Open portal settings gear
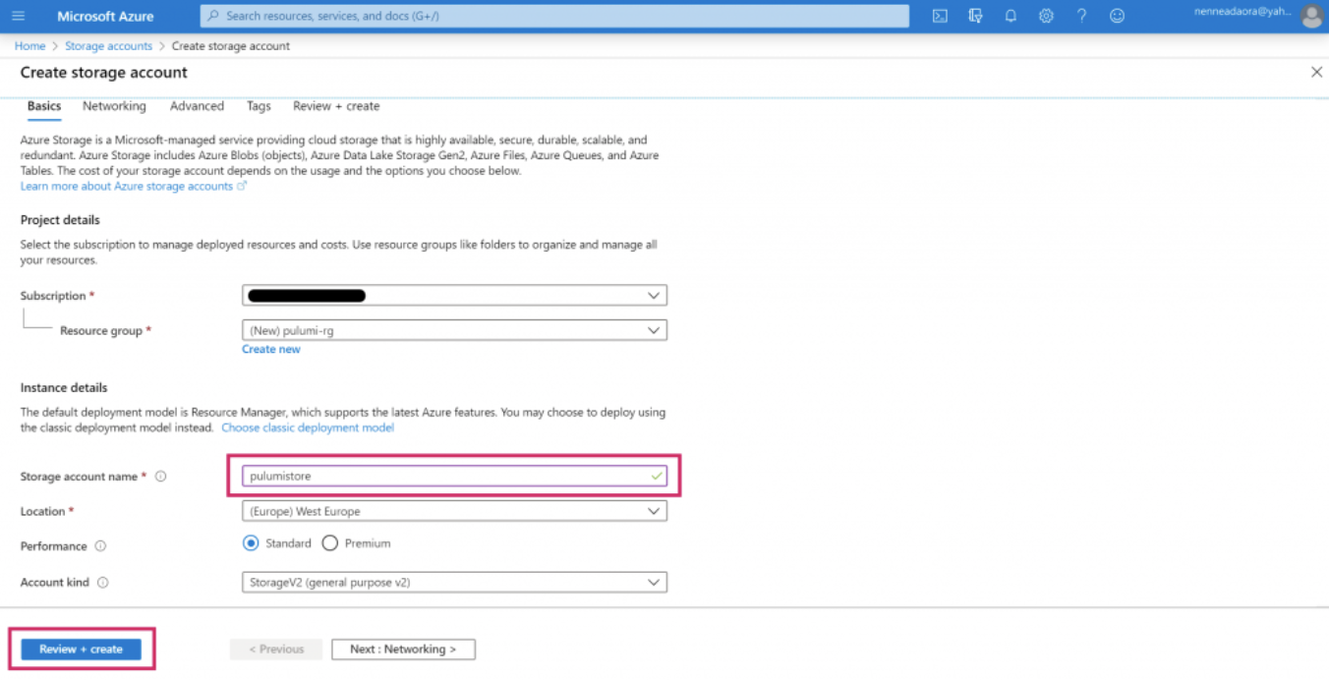Viewport: 1329px width, 680px height. click(1046, 16)
